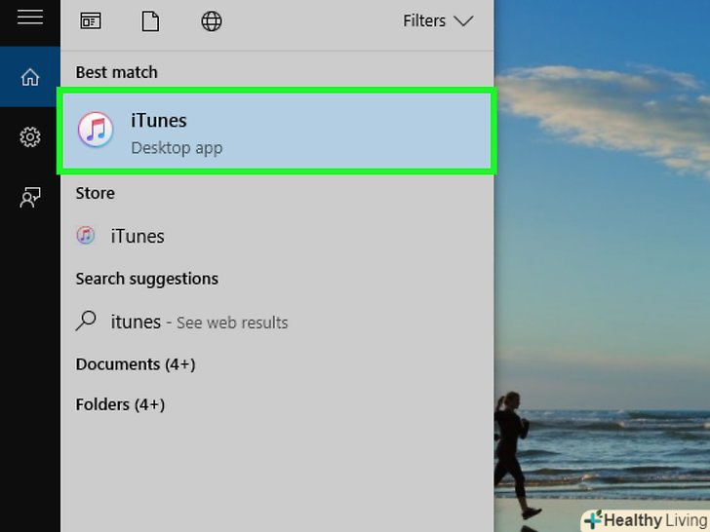710x532 pixels.
Task: Open the hamburger menu icon
Action: coord(30,18)
